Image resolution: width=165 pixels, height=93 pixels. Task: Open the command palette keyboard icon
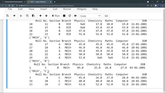[106, 16]
